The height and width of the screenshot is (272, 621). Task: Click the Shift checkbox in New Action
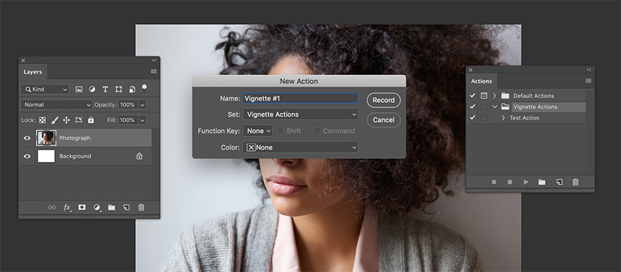pyautogui.click(x=281, y=131)
